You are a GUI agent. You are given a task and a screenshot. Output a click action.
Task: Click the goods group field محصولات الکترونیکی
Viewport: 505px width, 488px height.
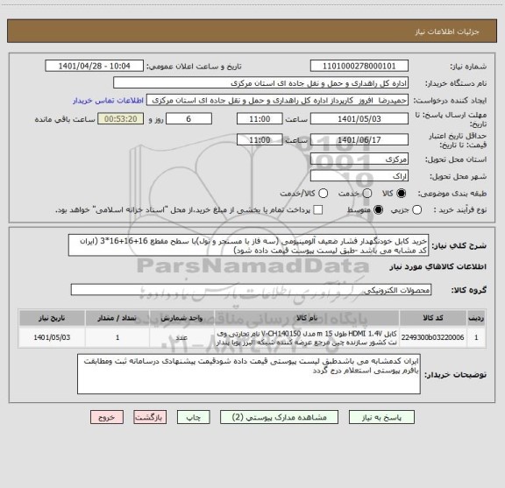pyautogui.click(x=251, y=290)
